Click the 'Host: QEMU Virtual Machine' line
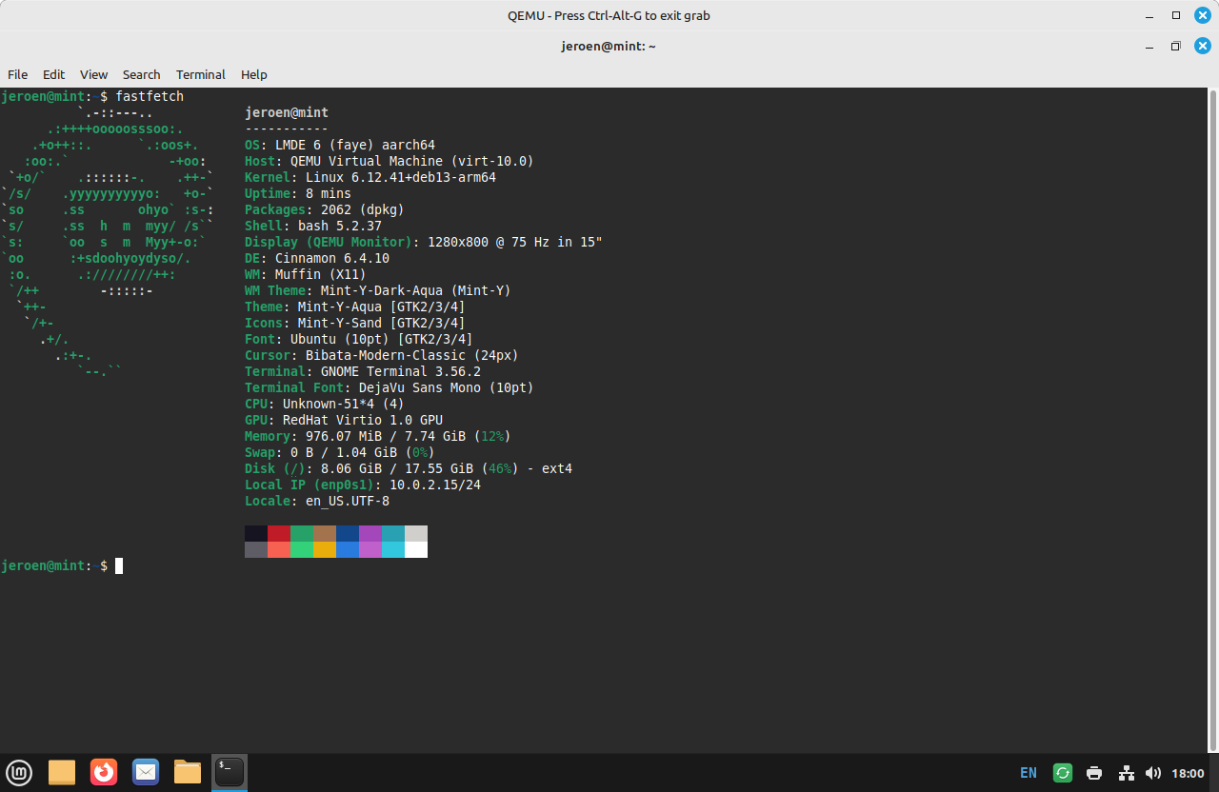 tap(390, 161)
